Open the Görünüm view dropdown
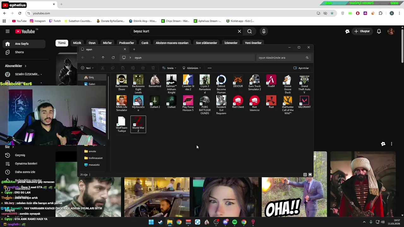This screenshot has height=227, width=404. tap(192, 68)
